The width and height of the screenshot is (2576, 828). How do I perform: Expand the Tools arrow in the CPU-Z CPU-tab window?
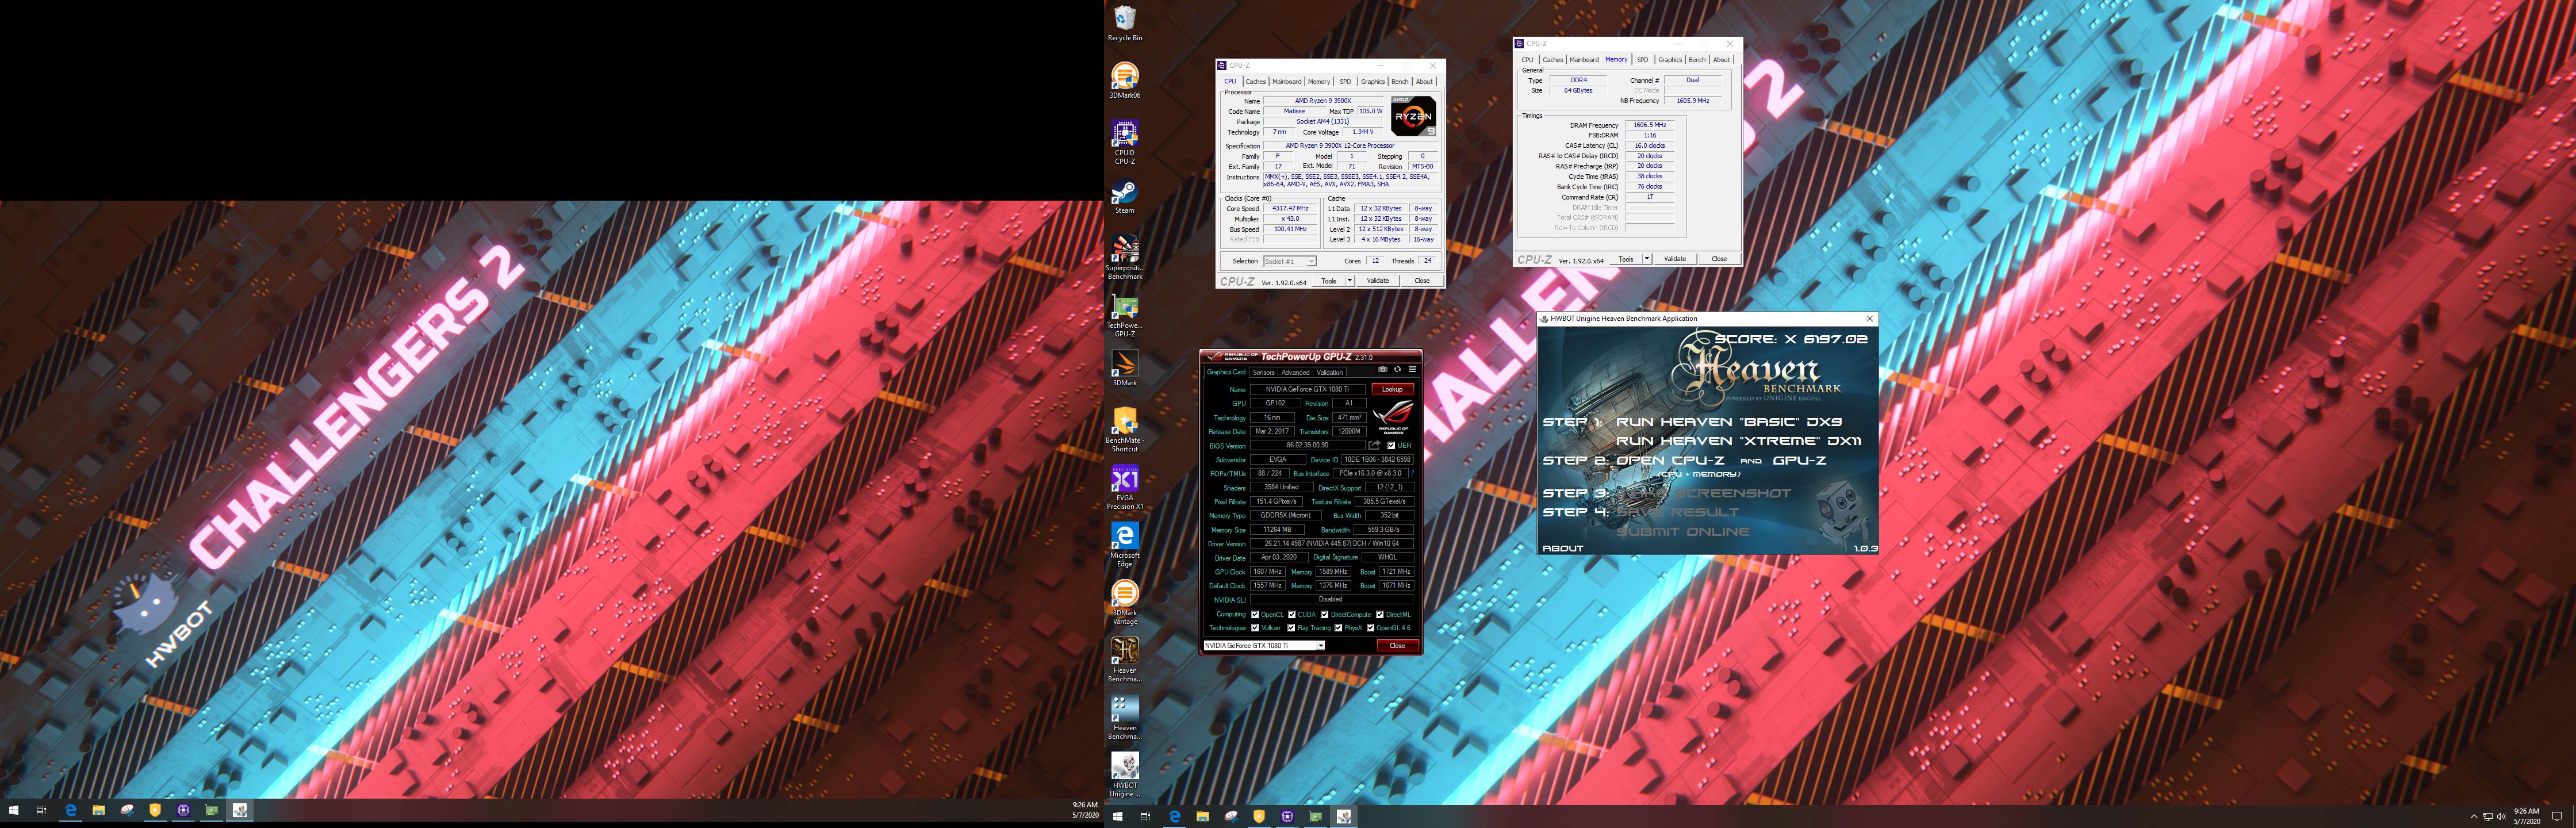click(1350, 281)
